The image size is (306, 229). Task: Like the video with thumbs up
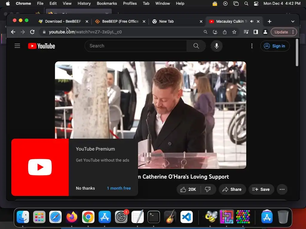pyautogui.click(x=188, y=189)
